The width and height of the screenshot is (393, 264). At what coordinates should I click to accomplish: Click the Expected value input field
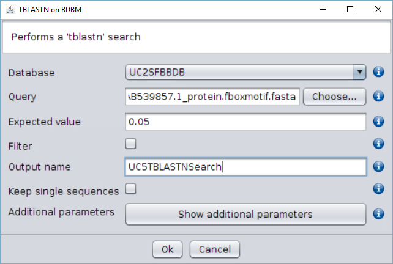(x=245, y=121)
